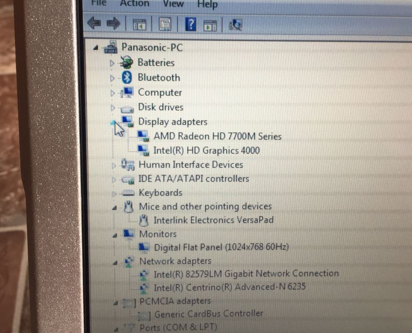Click the Digital Flat Panel monitor icon
This screenshot has height=333, width=412.
click(144, 247)
